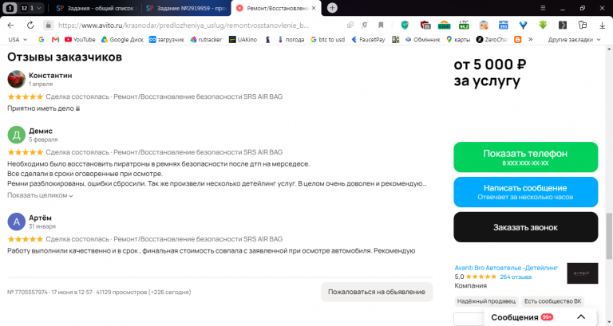Click the copy link icon in address bar
The height and width of the screenshot is (326, 613).
[x=350, y=25]
